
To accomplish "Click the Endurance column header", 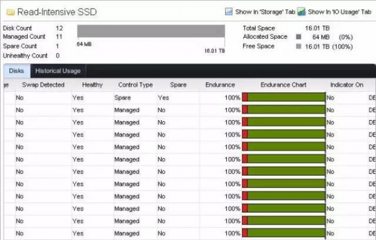I will pos(220,85).
